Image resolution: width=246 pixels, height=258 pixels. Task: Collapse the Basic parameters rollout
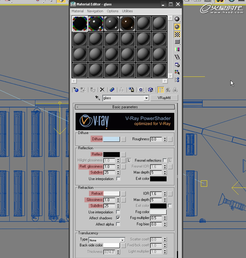[x=125, y=107]
